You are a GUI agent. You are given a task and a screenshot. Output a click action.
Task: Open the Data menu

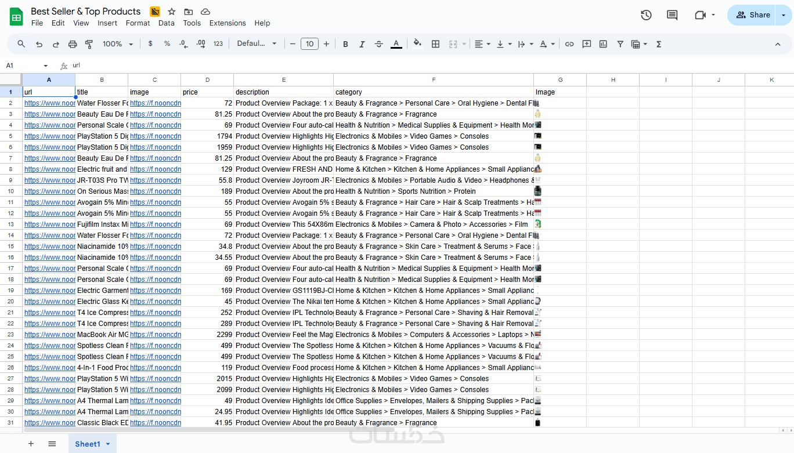[x=167, y=23]
